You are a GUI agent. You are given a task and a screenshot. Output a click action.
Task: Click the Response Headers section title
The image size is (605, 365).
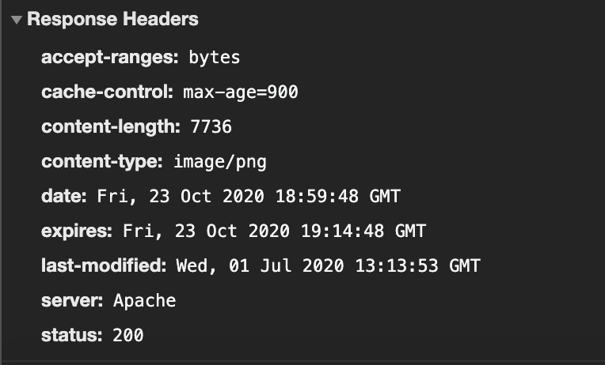click(112, 19)
